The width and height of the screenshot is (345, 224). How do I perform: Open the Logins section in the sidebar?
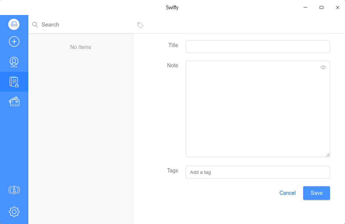[14, 62]
